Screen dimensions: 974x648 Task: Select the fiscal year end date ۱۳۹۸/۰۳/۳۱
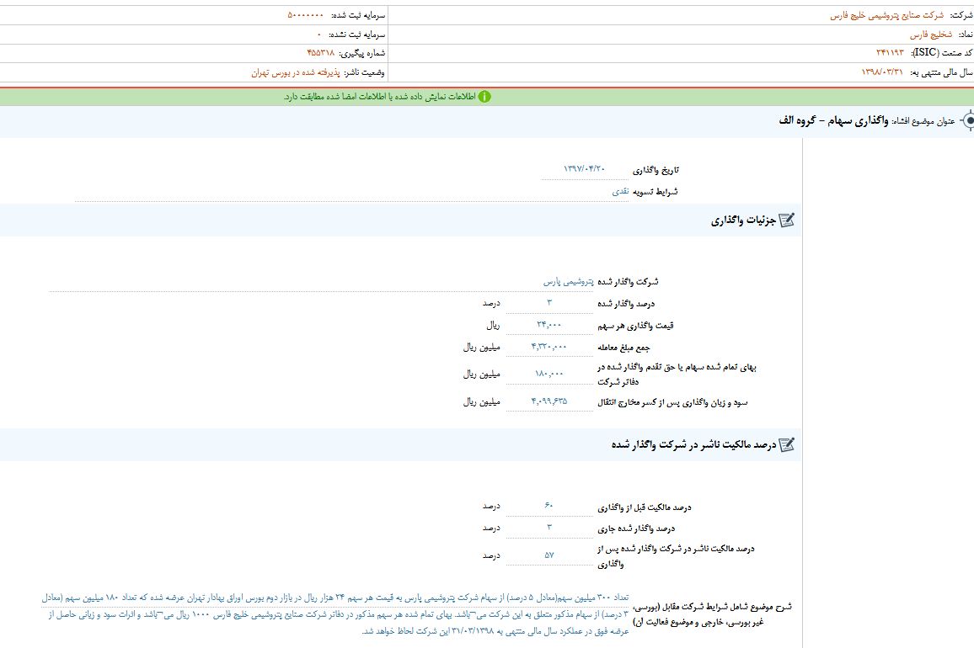tap(882, 72)
